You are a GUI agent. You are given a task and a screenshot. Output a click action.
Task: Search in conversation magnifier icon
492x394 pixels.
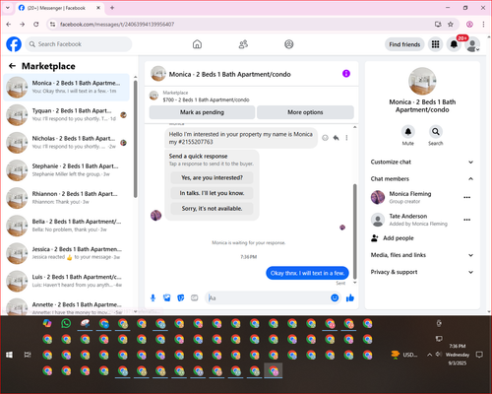436,132
